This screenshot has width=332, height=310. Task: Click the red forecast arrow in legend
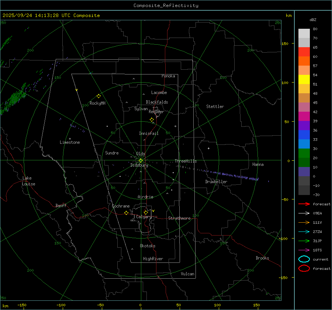coord(304,204)
